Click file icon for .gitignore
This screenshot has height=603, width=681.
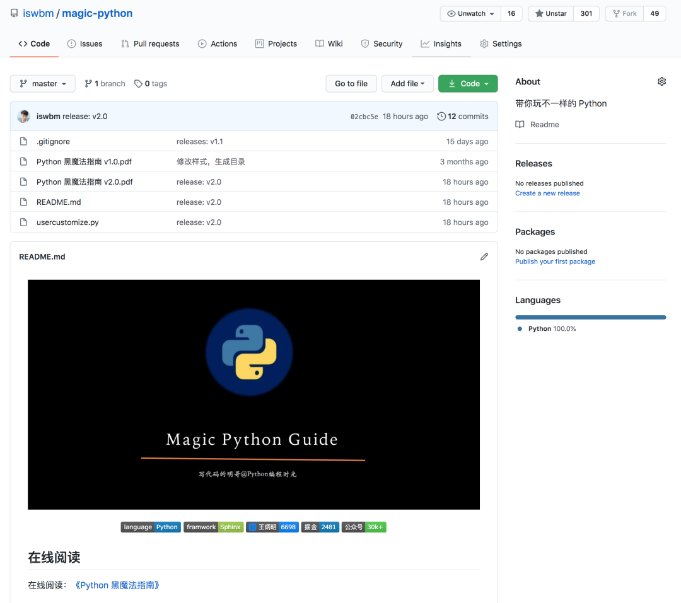click(x=23, y=142)
